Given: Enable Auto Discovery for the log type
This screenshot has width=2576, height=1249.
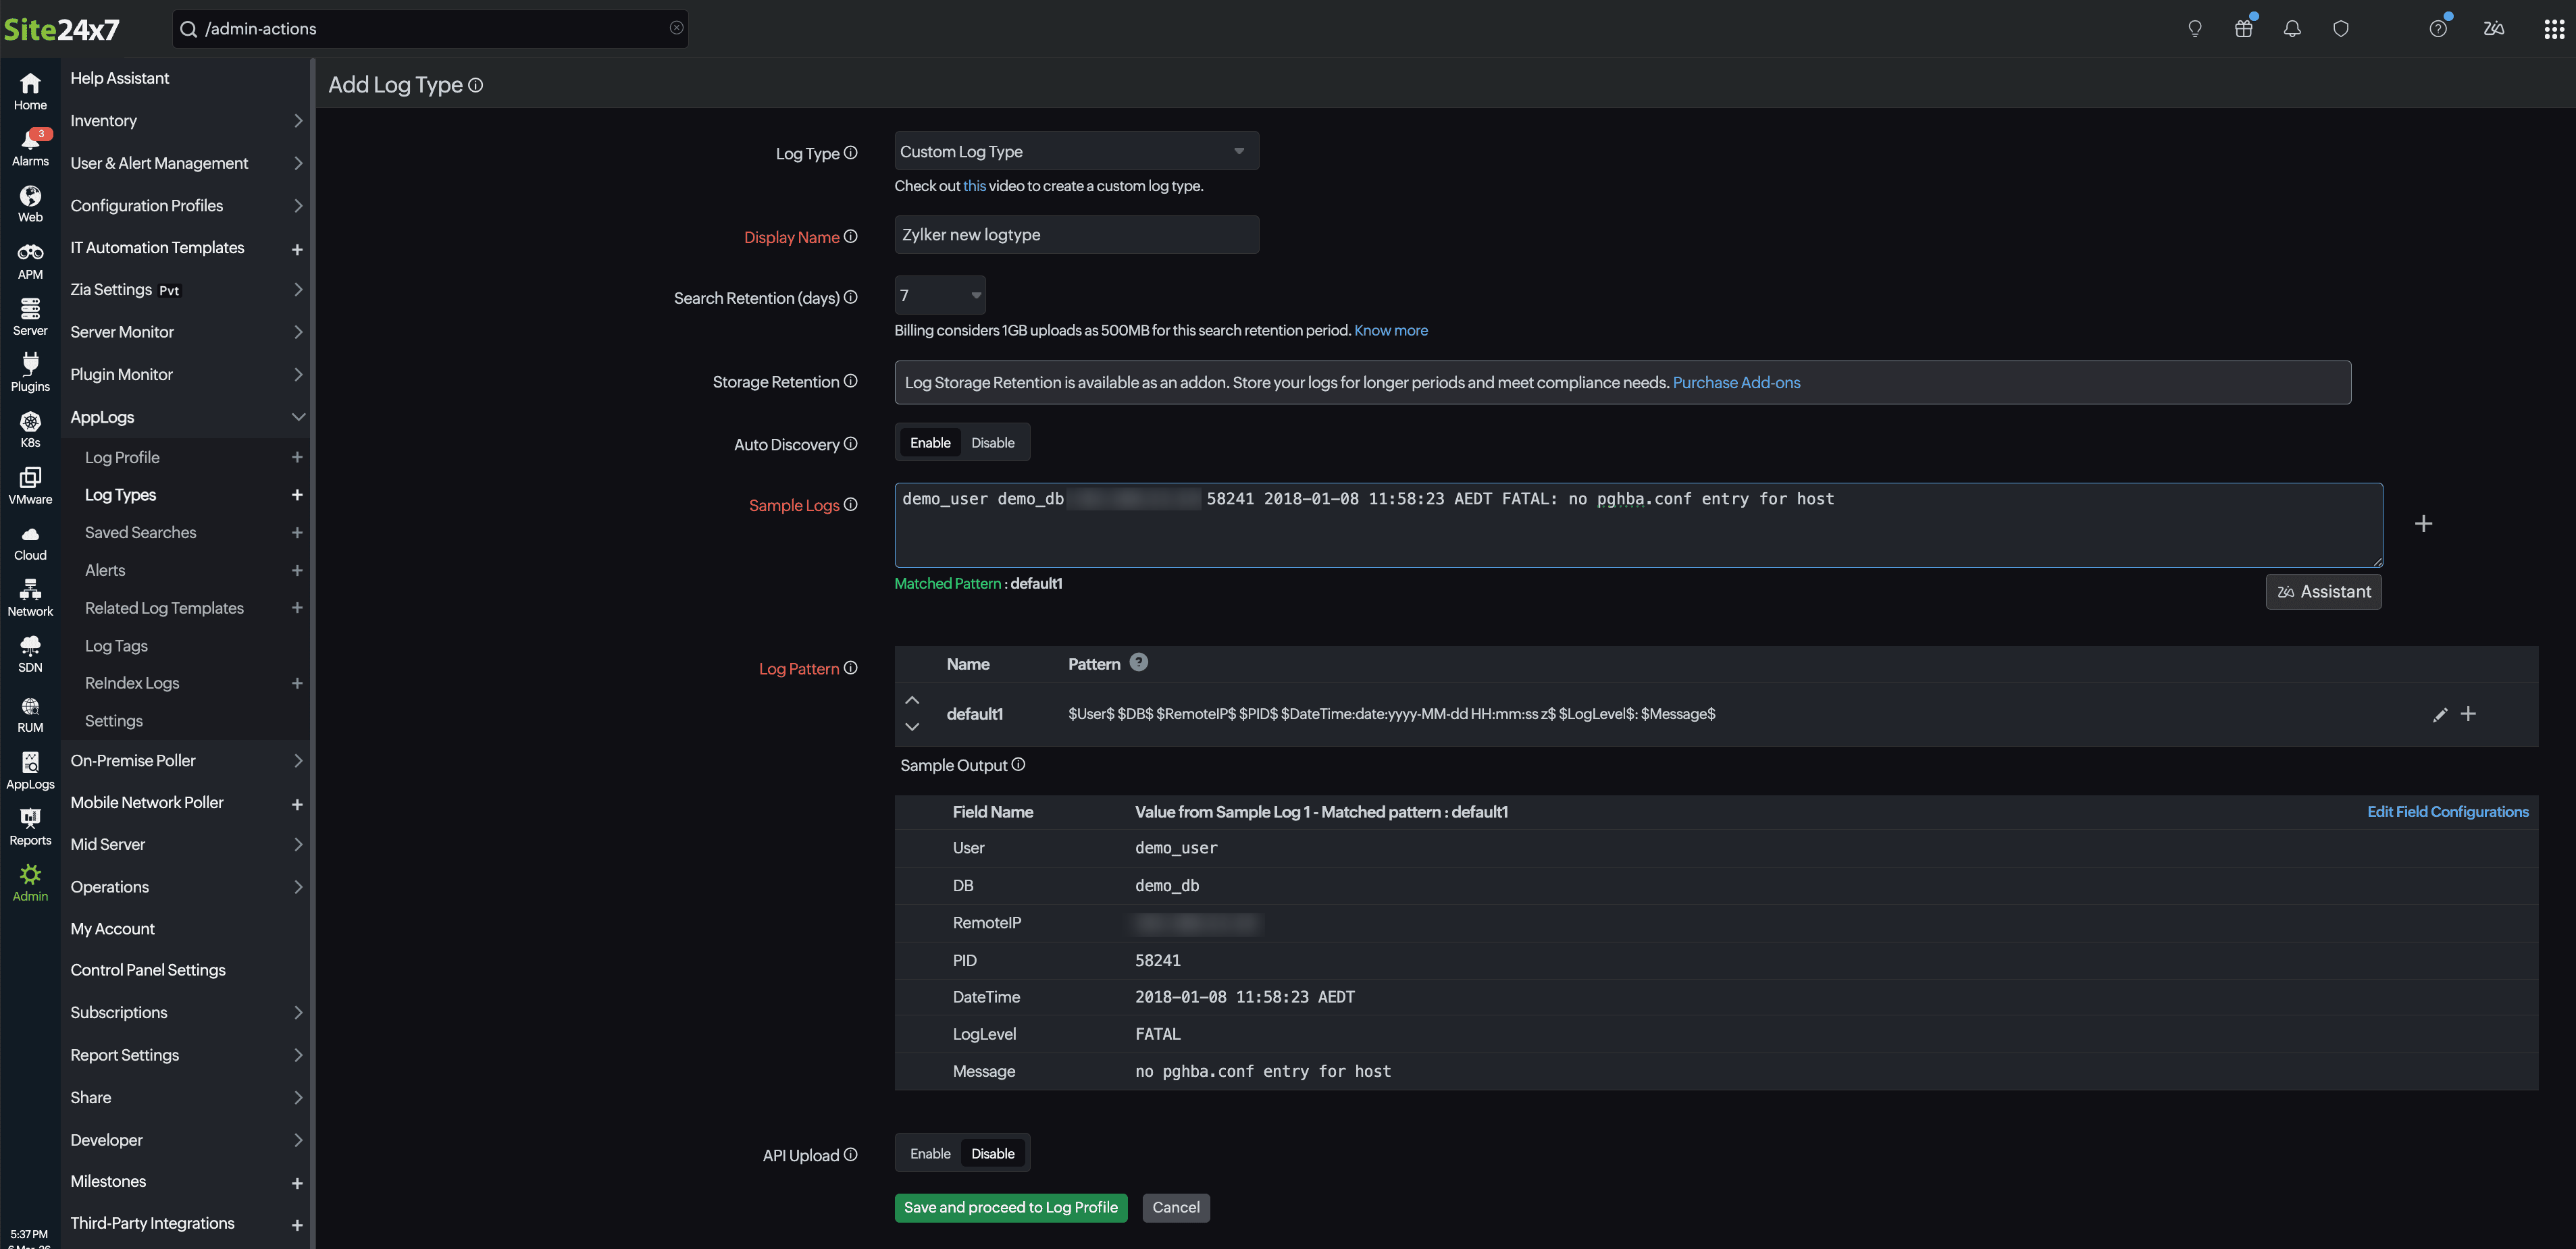Looking at the screenshot, I should 930,442.
